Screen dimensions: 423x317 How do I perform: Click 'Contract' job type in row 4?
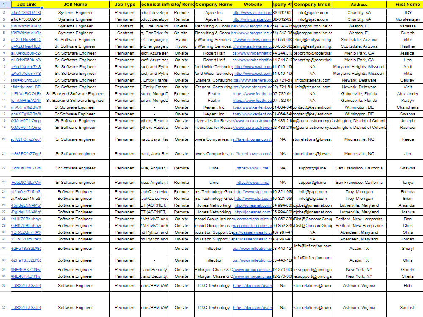(125, 26)
